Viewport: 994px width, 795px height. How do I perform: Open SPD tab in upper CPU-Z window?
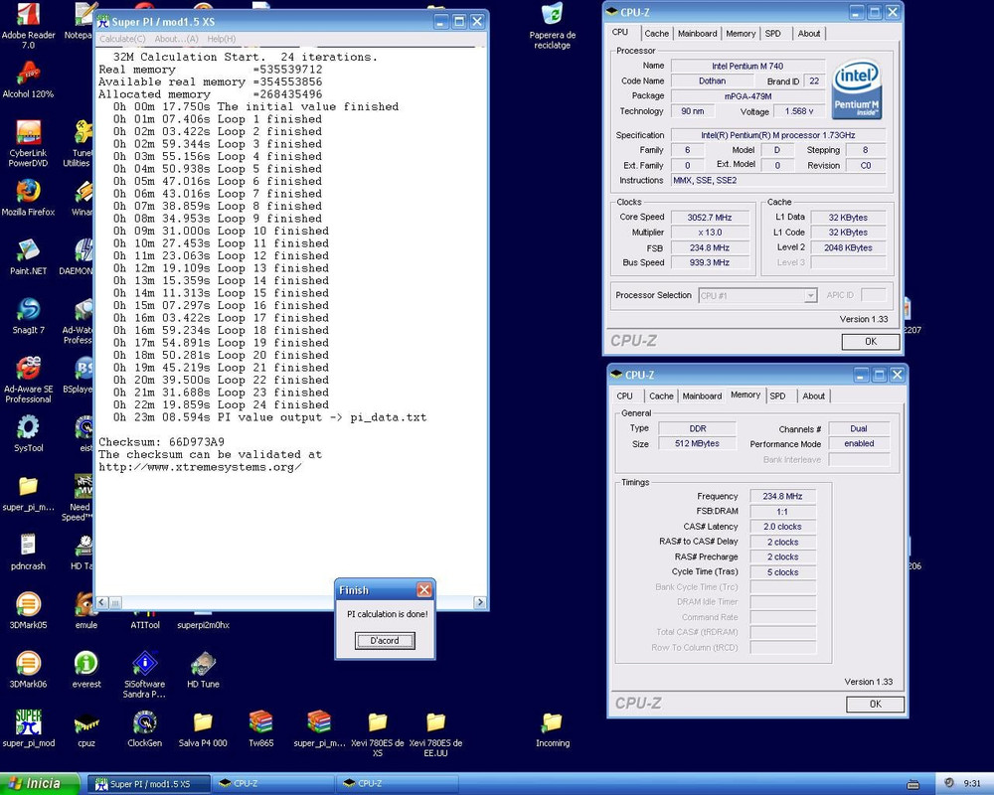click(x=772, y=34)
